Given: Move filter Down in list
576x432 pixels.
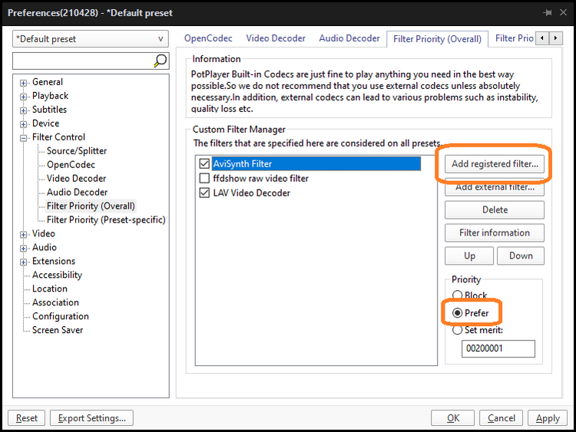Looking at the screenshot, I should coord(521,256).
